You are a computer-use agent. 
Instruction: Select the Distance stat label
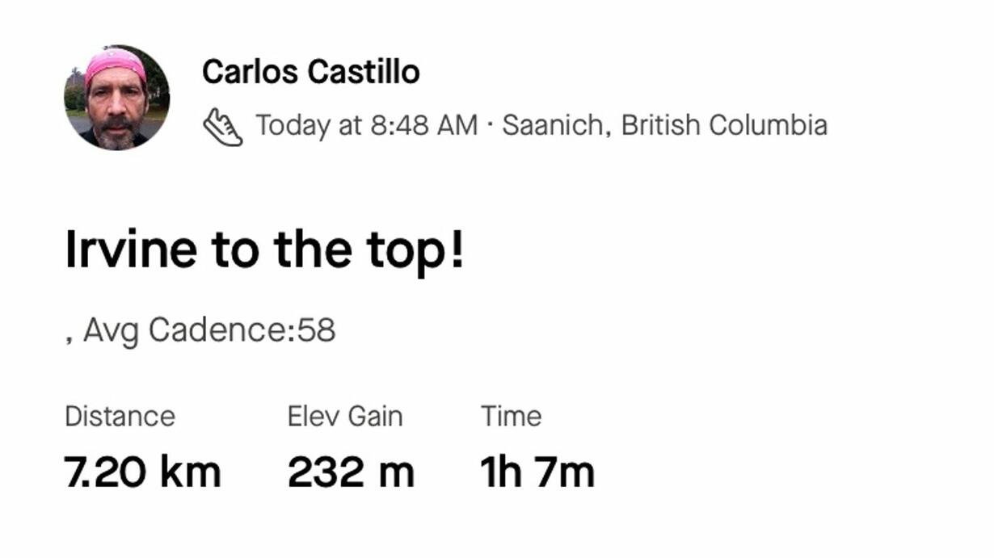pos(120,417)
